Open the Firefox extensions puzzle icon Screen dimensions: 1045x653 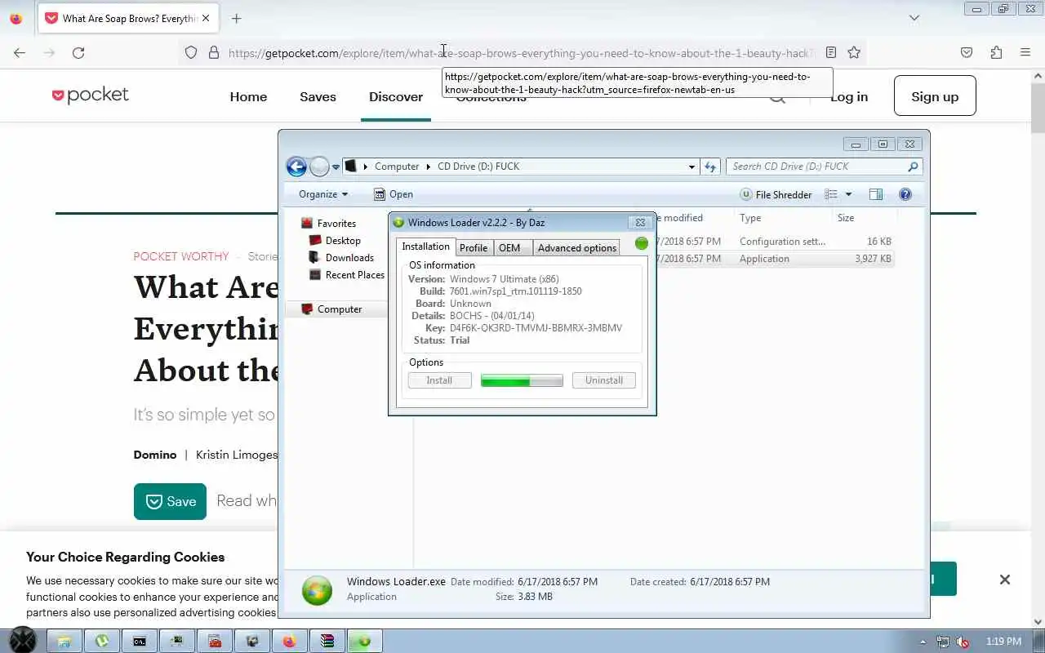996,52
